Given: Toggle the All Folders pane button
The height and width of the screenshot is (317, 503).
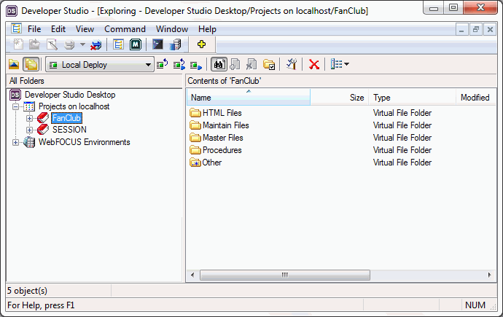Looking at the screenshot, I should (31, 64).
